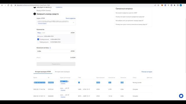The height and width of the screenshot is (104, 186).
Task: Open third related question about networks
Action: point(129,21)
